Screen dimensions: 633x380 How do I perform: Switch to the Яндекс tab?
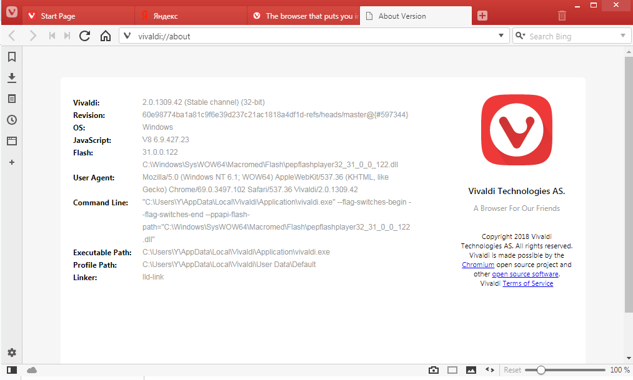pos(191,16)
